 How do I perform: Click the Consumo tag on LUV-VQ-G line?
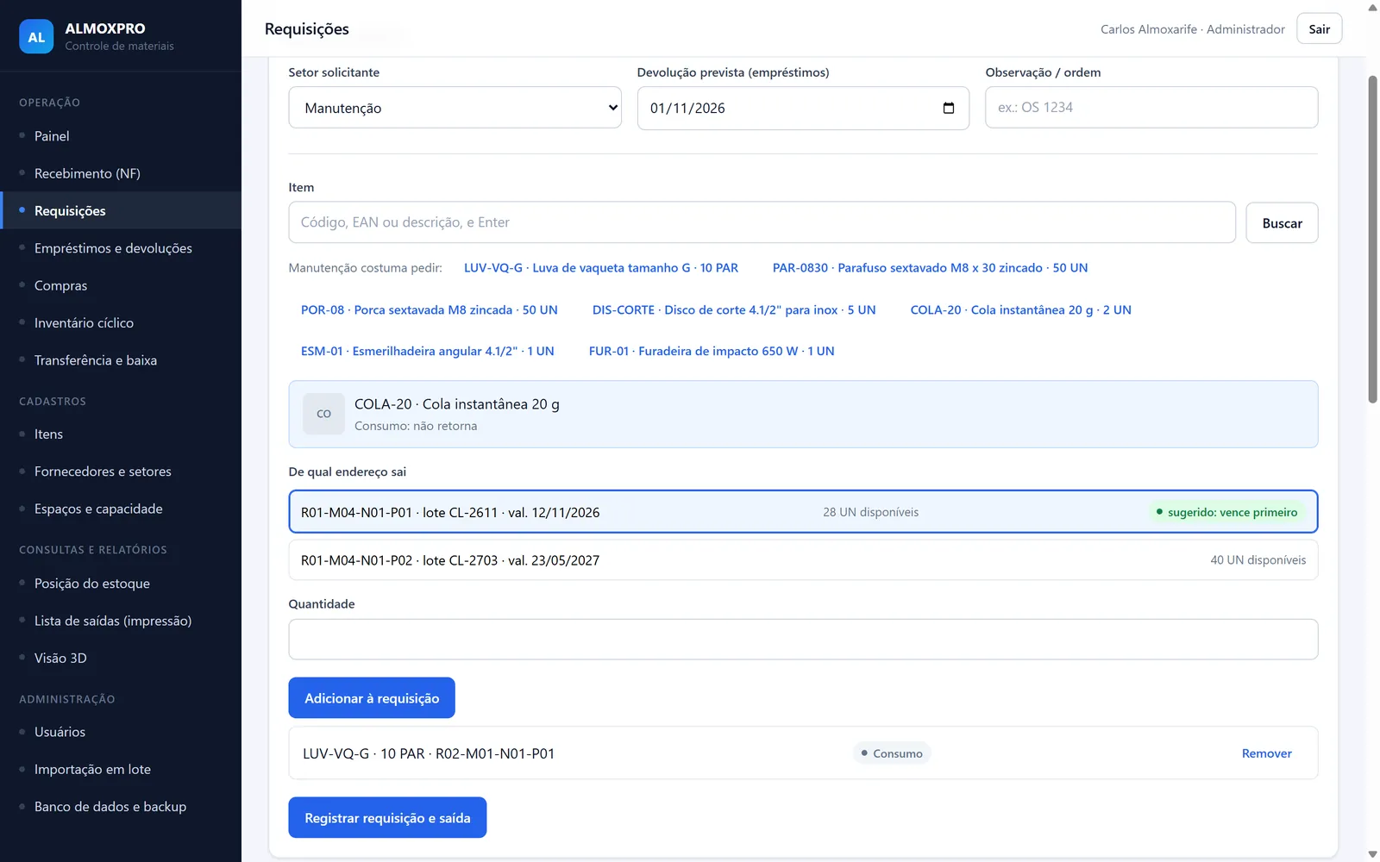click(892, 753)
